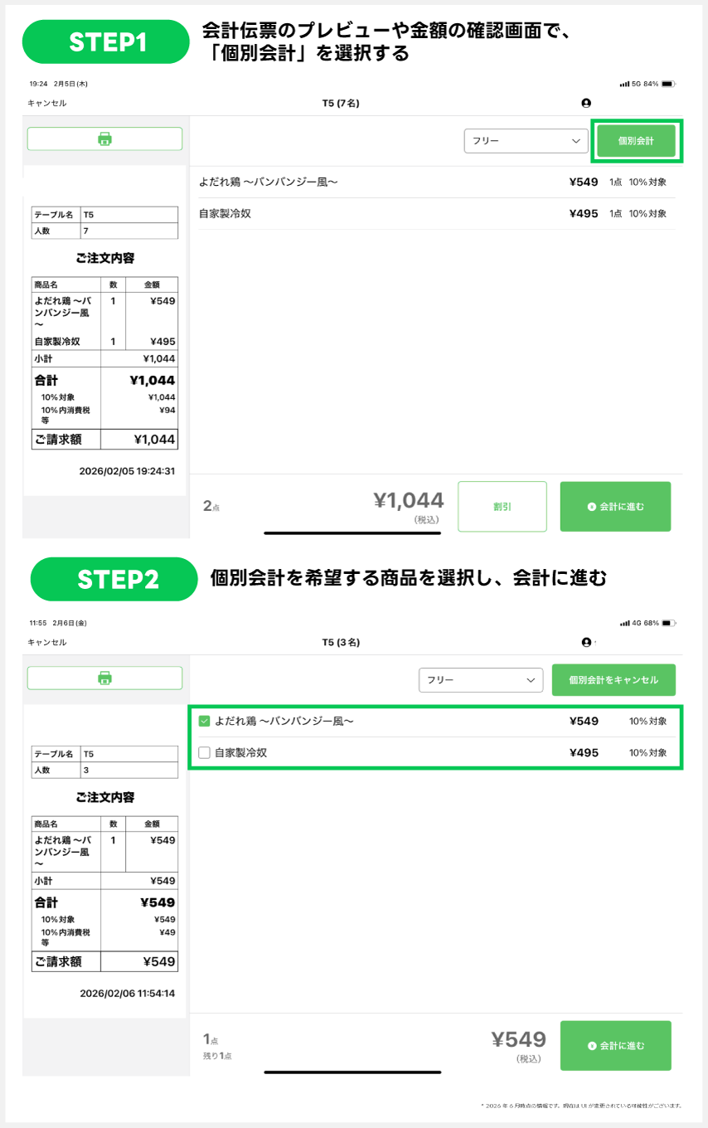Click receipt timestamp 2026/02/05 19:24:31
708x1128 pixels.
pos(127,471)
